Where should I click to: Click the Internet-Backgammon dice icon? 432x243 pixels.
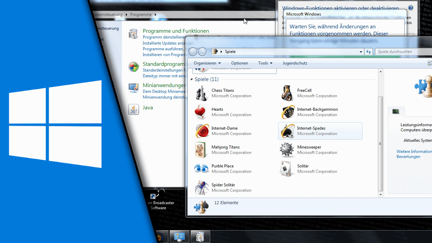pos(287,112)
